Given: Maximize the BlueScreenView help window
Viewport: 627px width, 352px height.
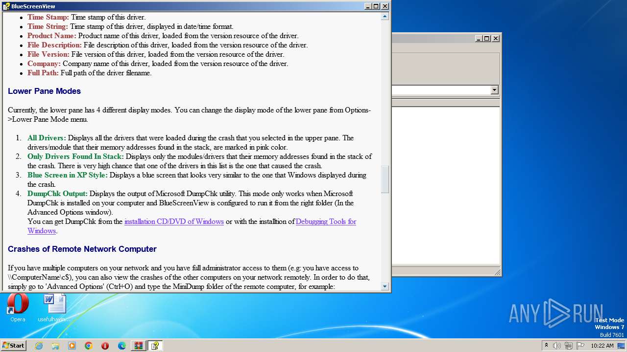Looking at the screenshot, I should (376, 6).
